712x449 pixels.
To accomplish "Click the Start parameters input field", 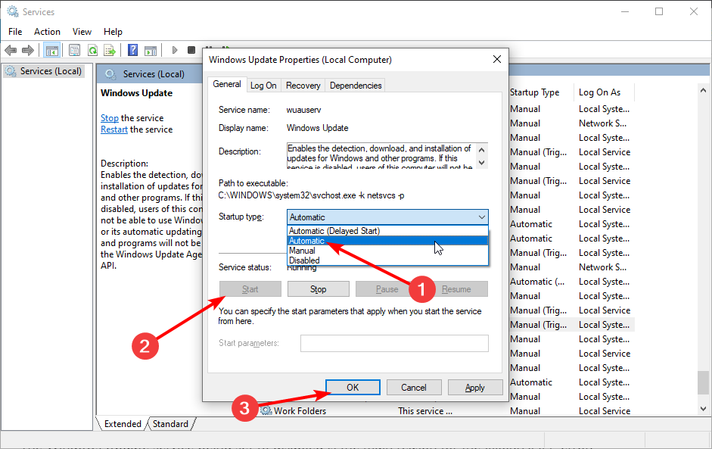I will pyautogui.click(x=394, y=343).
